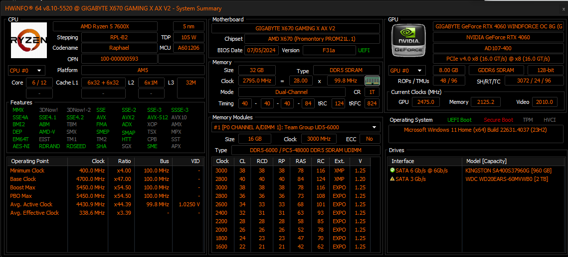Click the Ryzen CPU logo image

(29, 40)
